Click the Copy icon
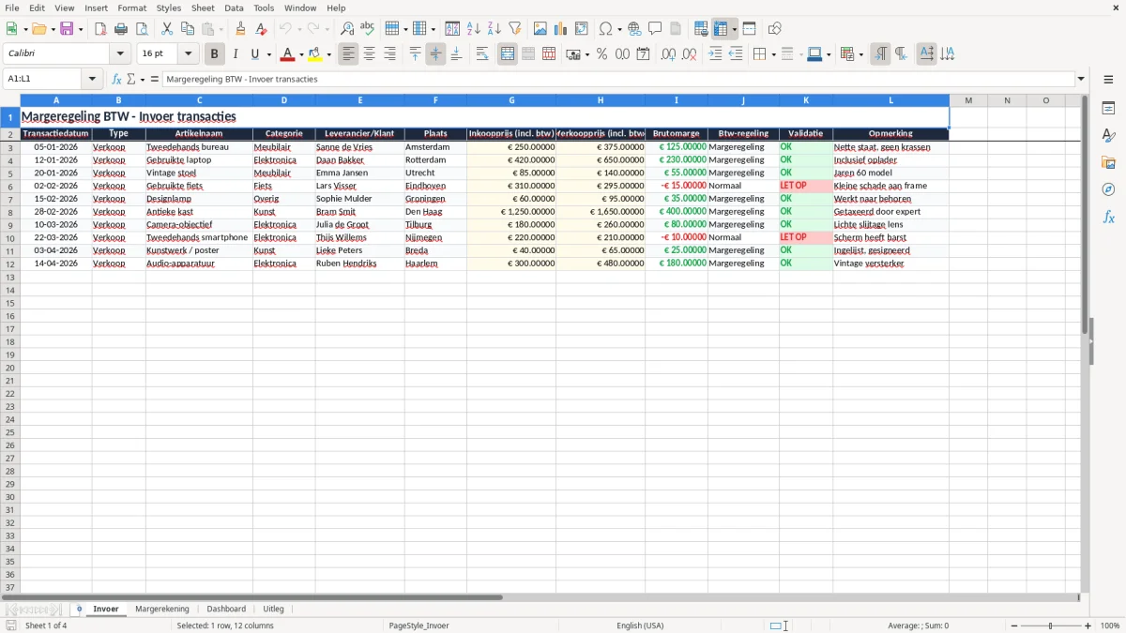Image resolution: width=1126 pixels, height=633 pixels. (x=188, y=29)
